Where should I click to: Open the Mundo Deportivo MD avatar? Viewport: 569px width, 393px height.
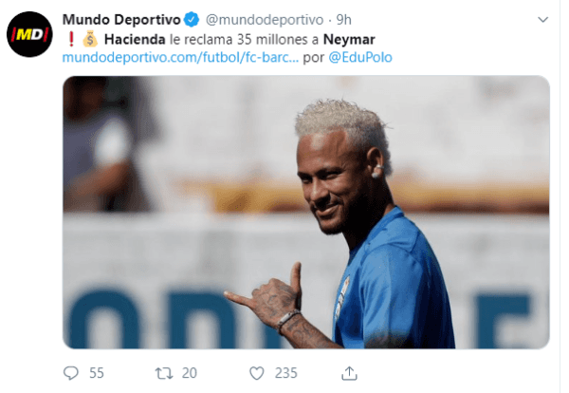pos(29,34)
